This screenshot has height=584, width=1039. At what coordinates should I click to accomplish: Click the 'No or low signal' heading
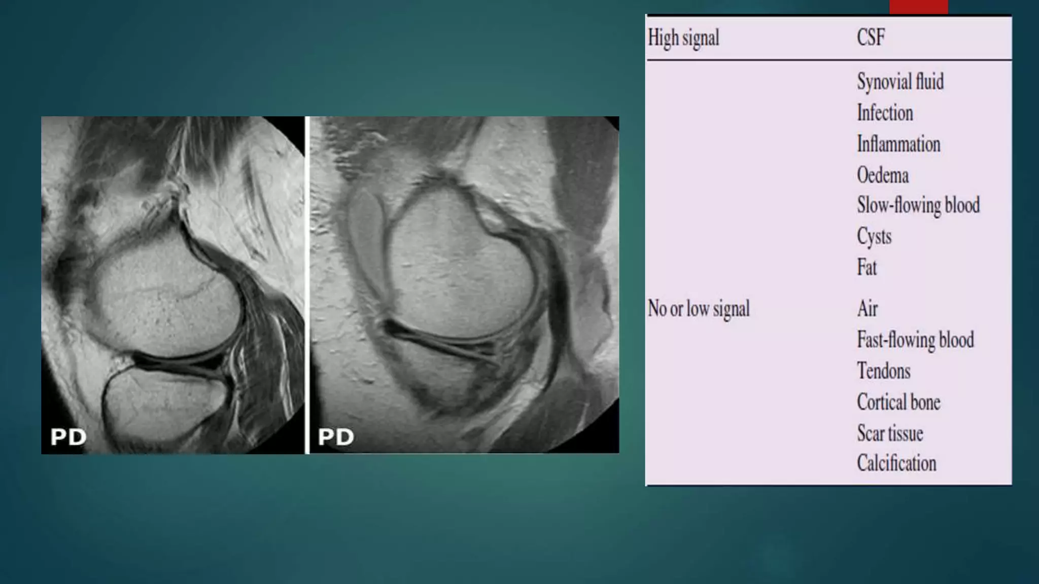(x=699, y=308)
